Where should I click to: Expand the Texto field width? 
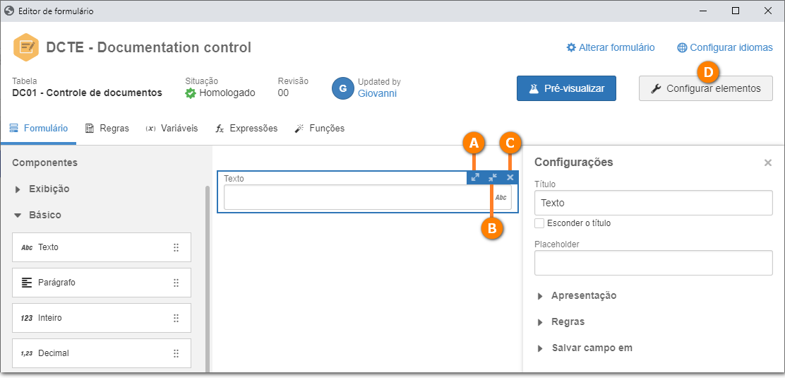pos(475,177)
